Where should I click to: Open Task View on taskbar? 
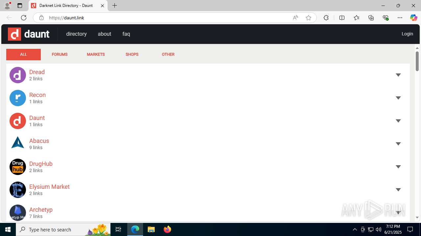coord(118,229)
